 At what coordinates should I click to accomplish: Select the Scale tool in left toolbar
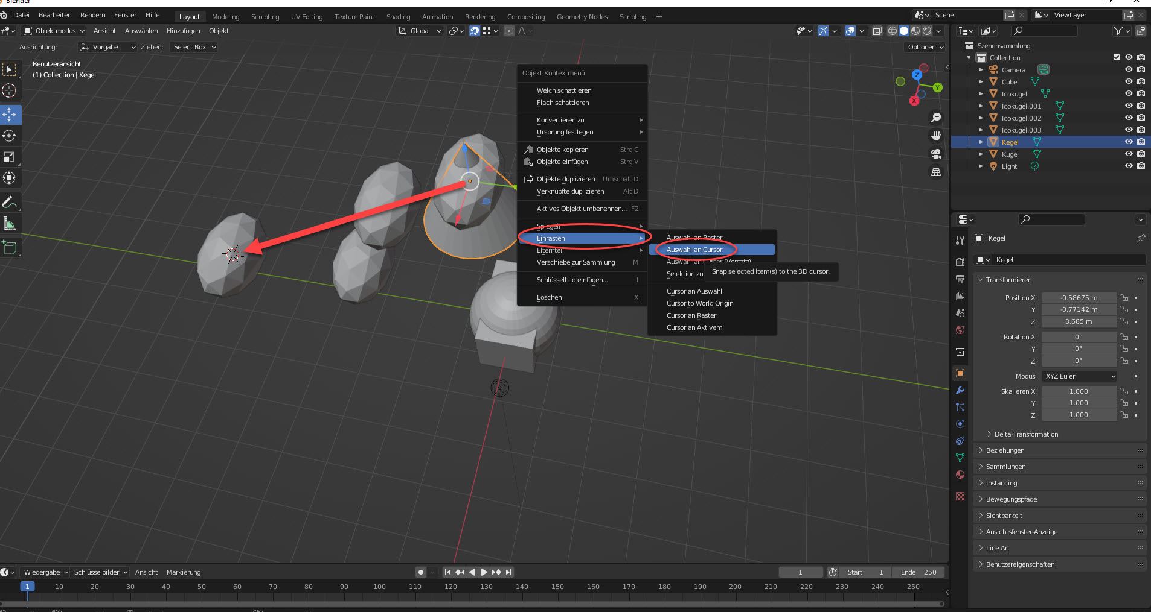[10, 157]
